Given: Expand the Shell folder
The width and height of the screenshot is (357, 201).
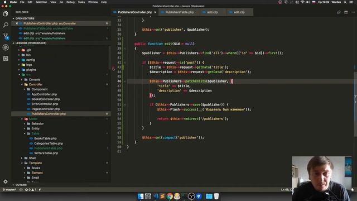Looking at the screenshot, I should [x=22, y=158].
